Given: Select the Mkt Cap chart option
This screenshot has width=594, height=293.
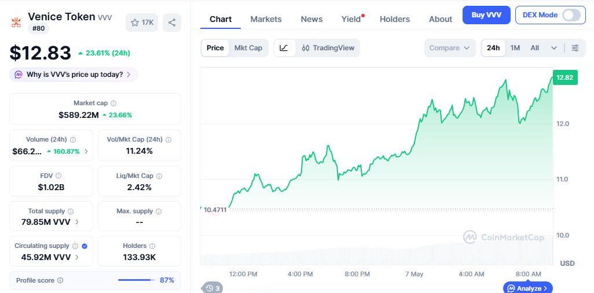Looking at the screenshot, I should pos(248,48).
